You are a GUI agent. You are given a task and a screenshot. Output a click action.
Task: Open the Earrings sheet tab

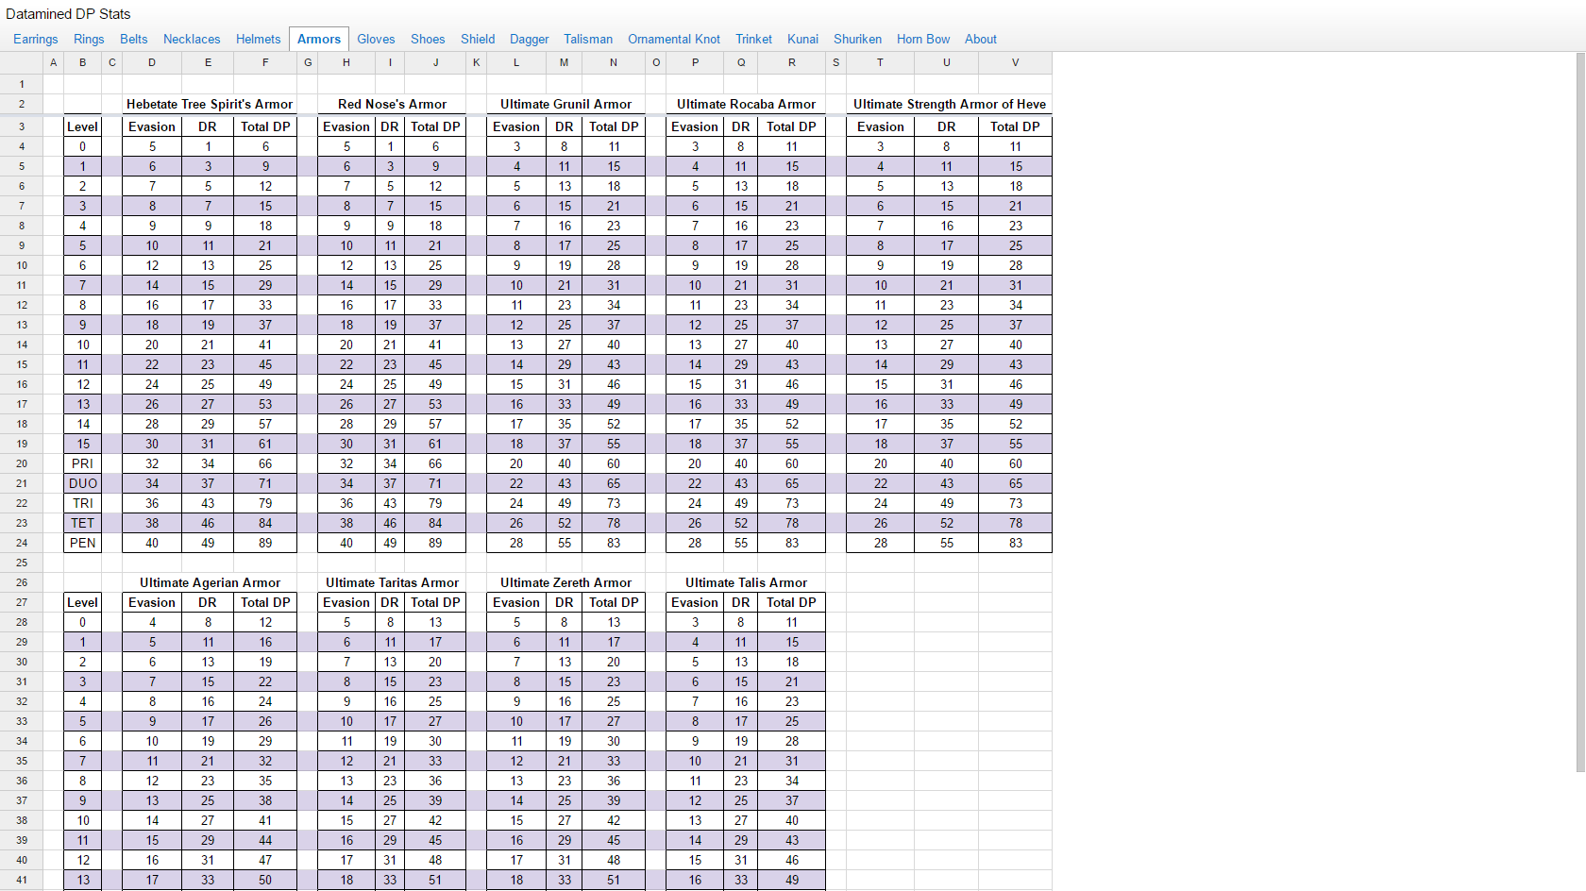[36, 39]
